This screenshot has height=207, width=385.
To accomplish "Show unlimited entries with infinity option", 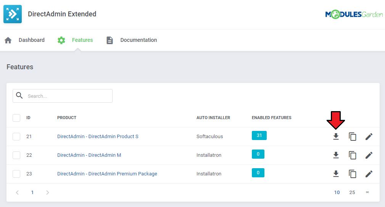I will pyautogui.click(x=367, y=192).
